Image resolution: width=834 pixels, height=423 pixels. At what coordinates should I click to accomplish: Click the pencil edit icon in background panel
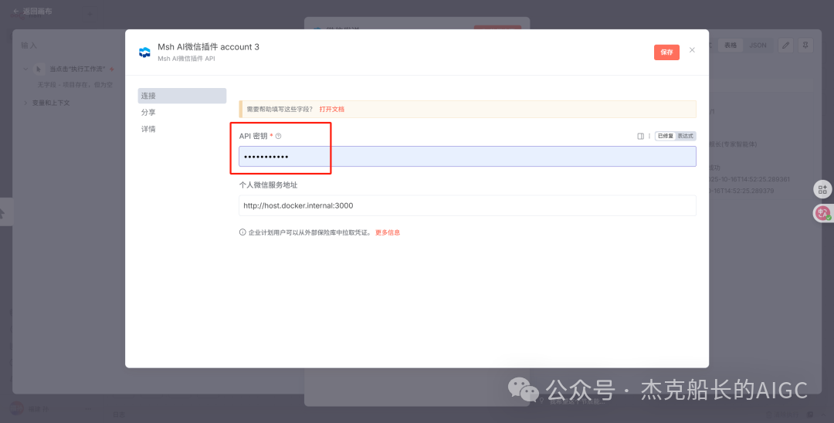pyautogui.click(x=785, y=46)
